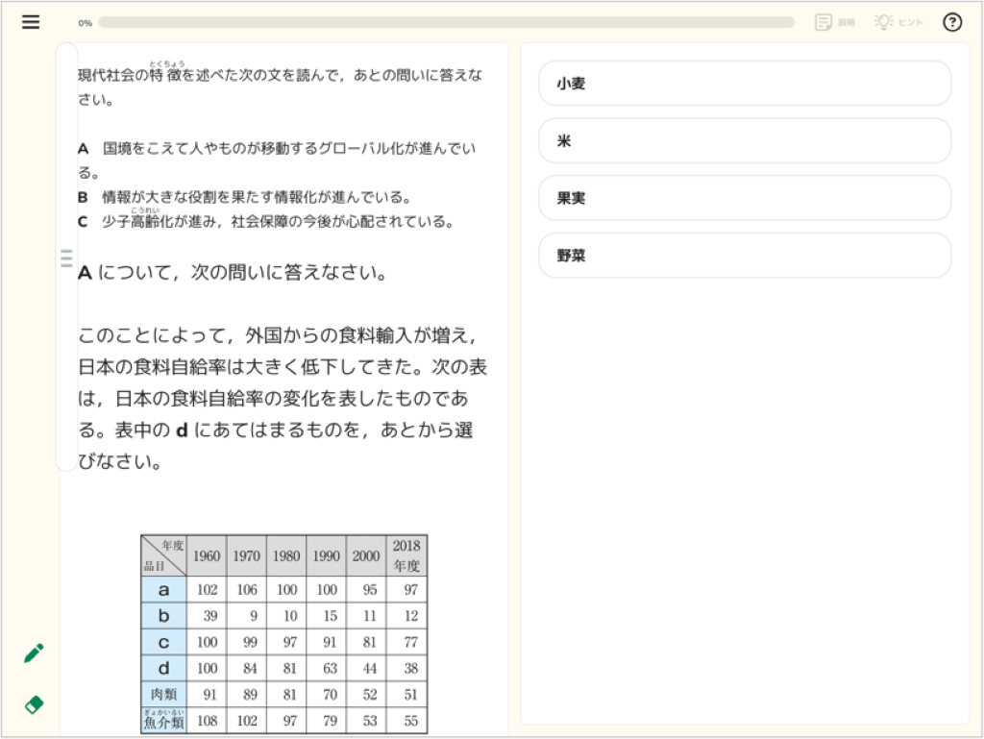Click statement B about 情報化
Image resolution: width=984 pixels, height=739 pixels.
[x=244, y=198]
